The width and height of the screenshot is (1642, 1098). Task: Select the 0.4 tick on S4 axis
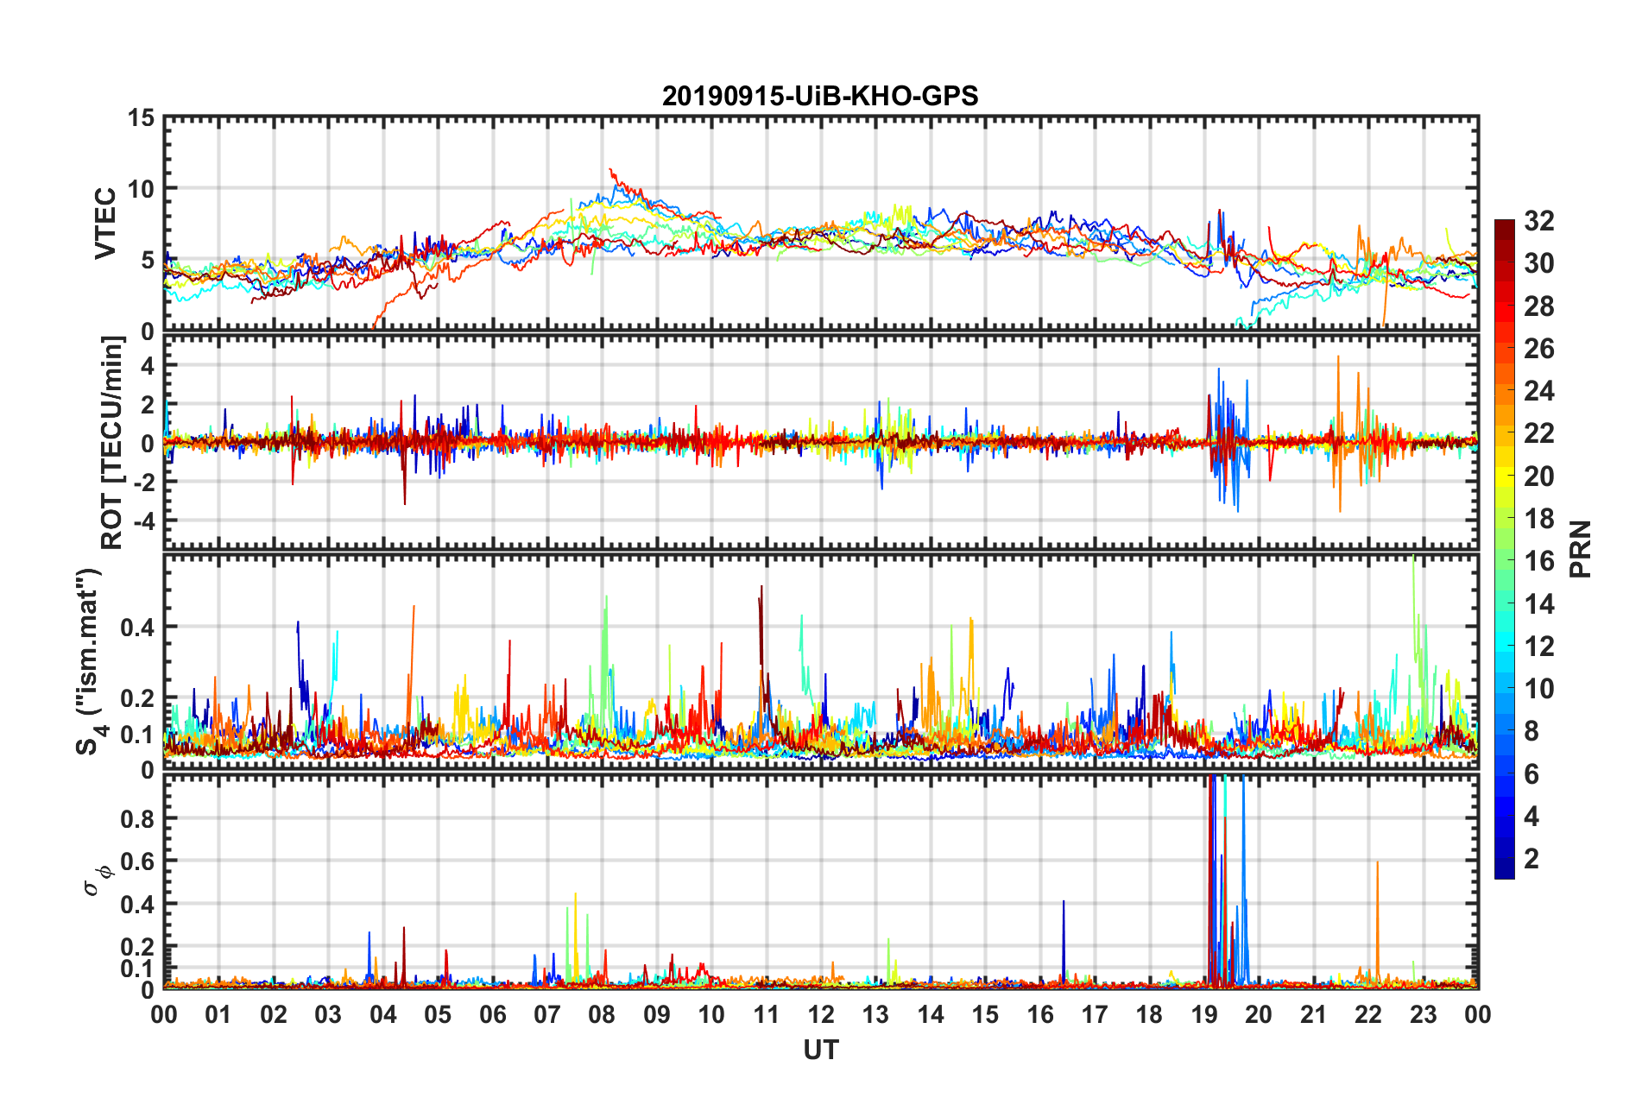[x=137, y=628]
